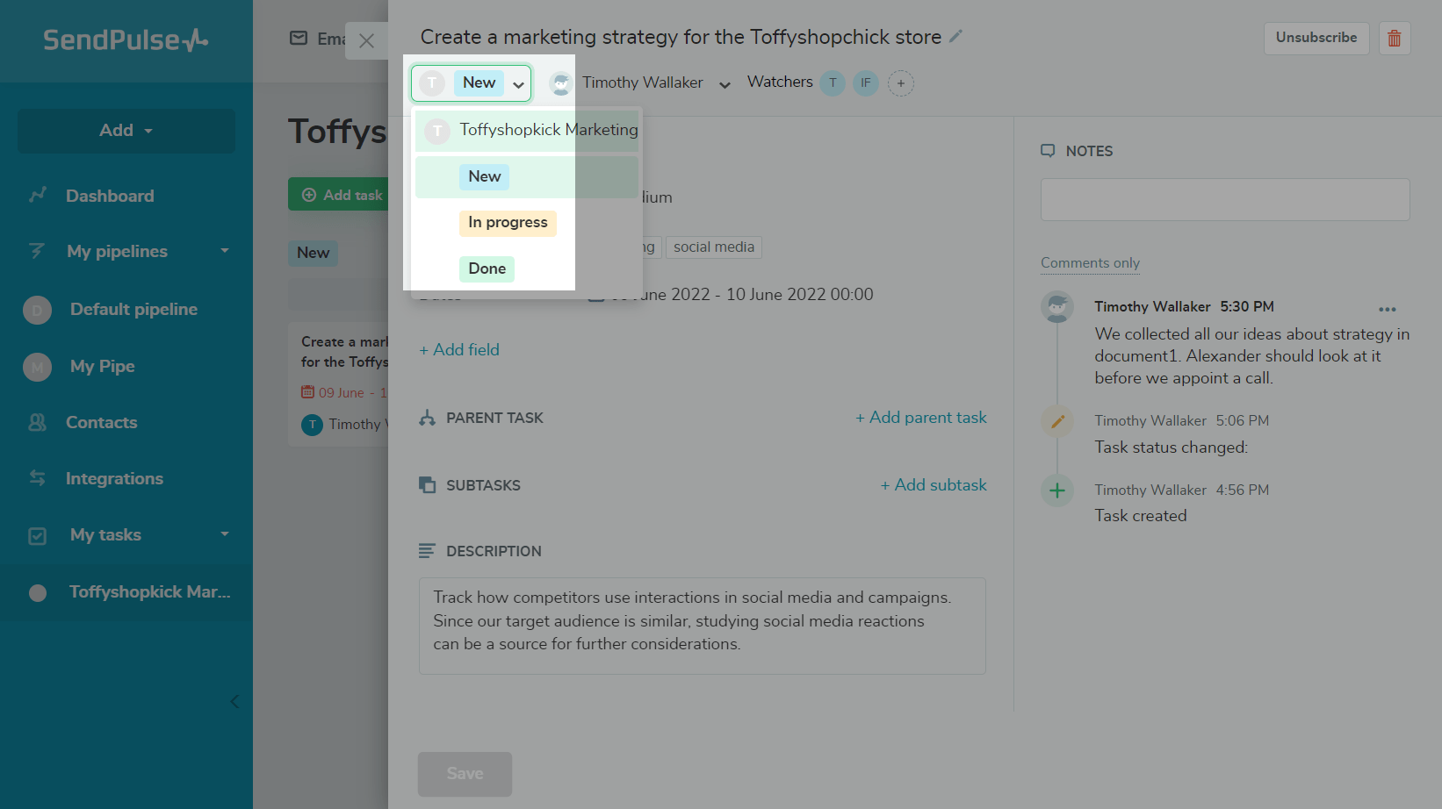Click the watcher T avatar

[x=833, y=83]
